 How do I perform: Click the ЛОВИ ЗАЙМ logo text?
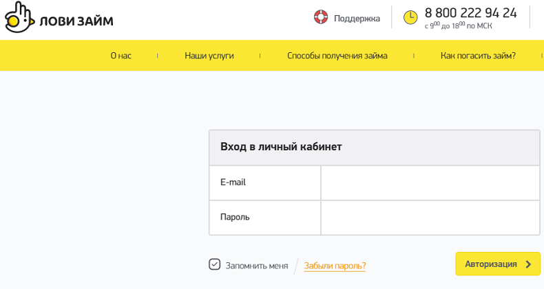(x=76, y=21)
